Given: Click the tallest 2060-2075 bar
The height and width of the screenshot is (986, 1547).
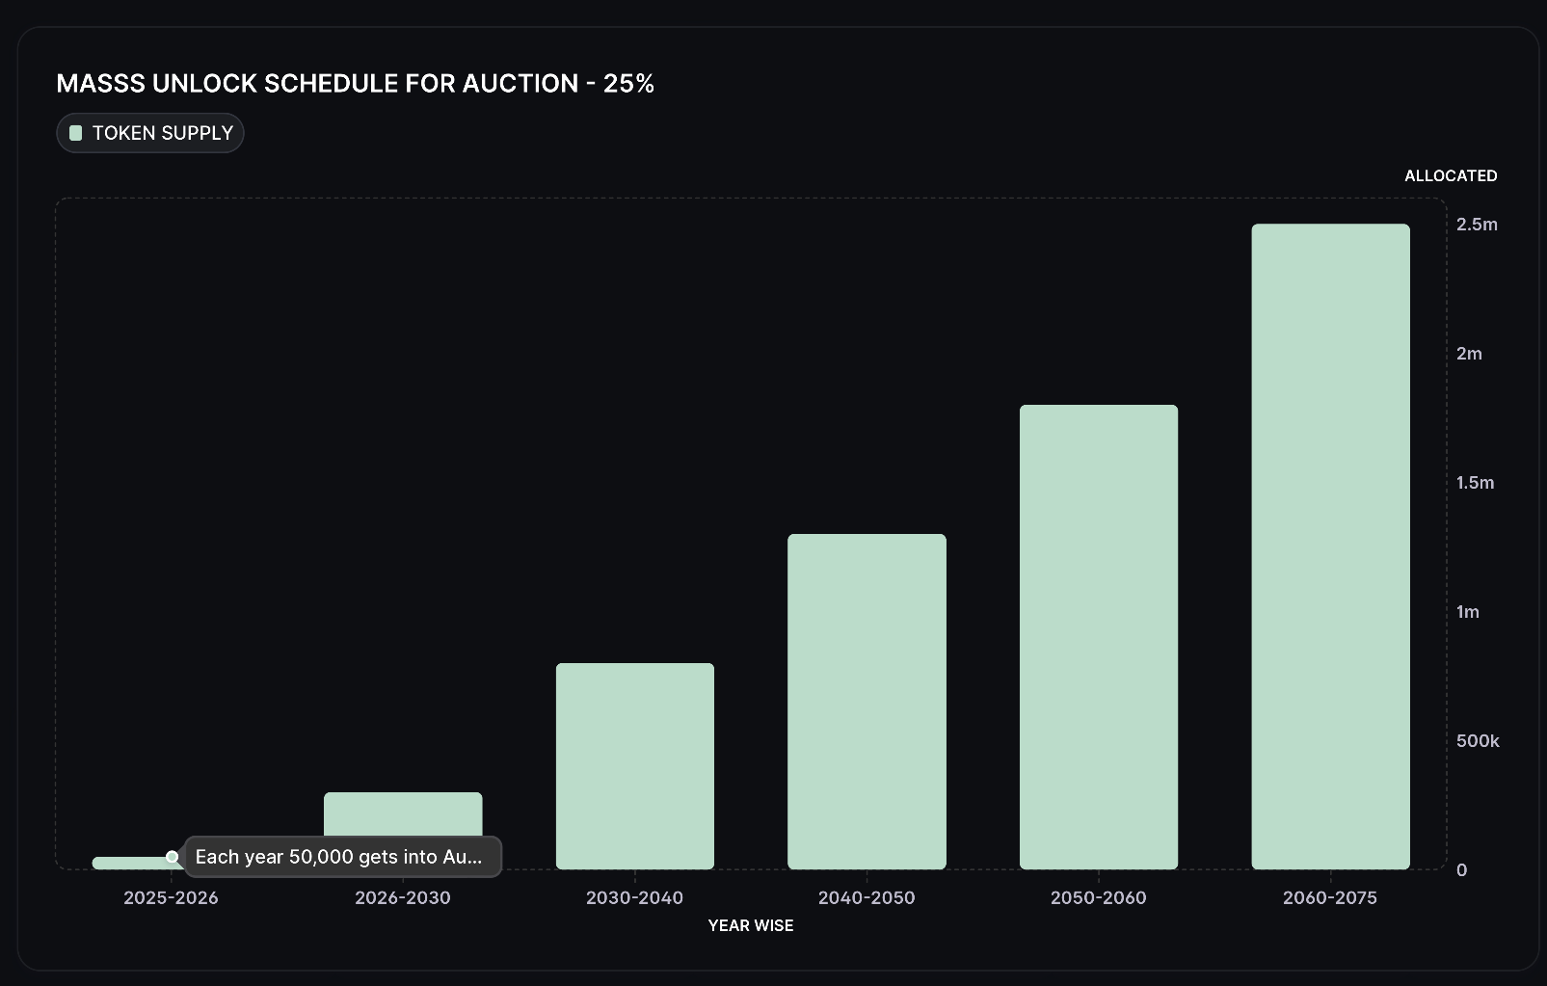Looking at the screenshot, I should click(1330, 546).
